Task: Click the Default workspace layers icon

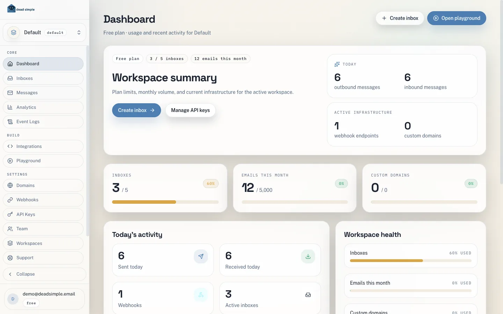Action: pos(14,32)
